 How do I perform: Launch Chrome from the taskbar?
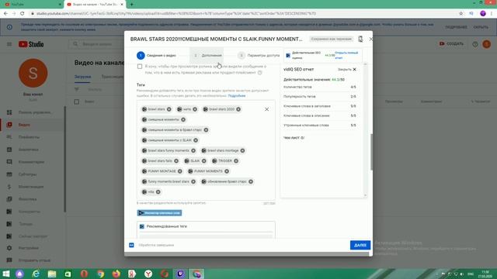(100, 274)
